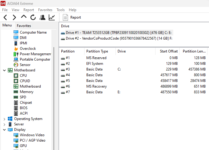This screenshot has width=209, height=150.
Task: Click the Sensor gauge icon
Action: coord(16,65)
